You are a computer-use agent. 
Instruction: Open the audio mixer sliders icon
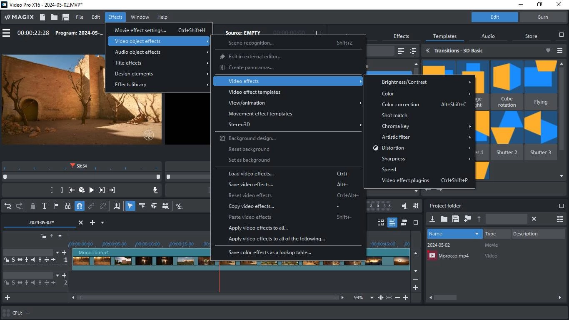pos(416,206)
